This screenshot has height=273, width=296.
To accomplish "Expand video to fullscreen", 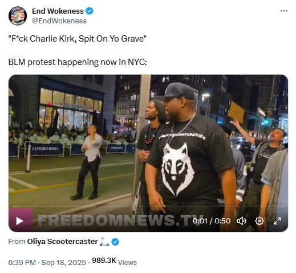I will click(x=277, y=221).
